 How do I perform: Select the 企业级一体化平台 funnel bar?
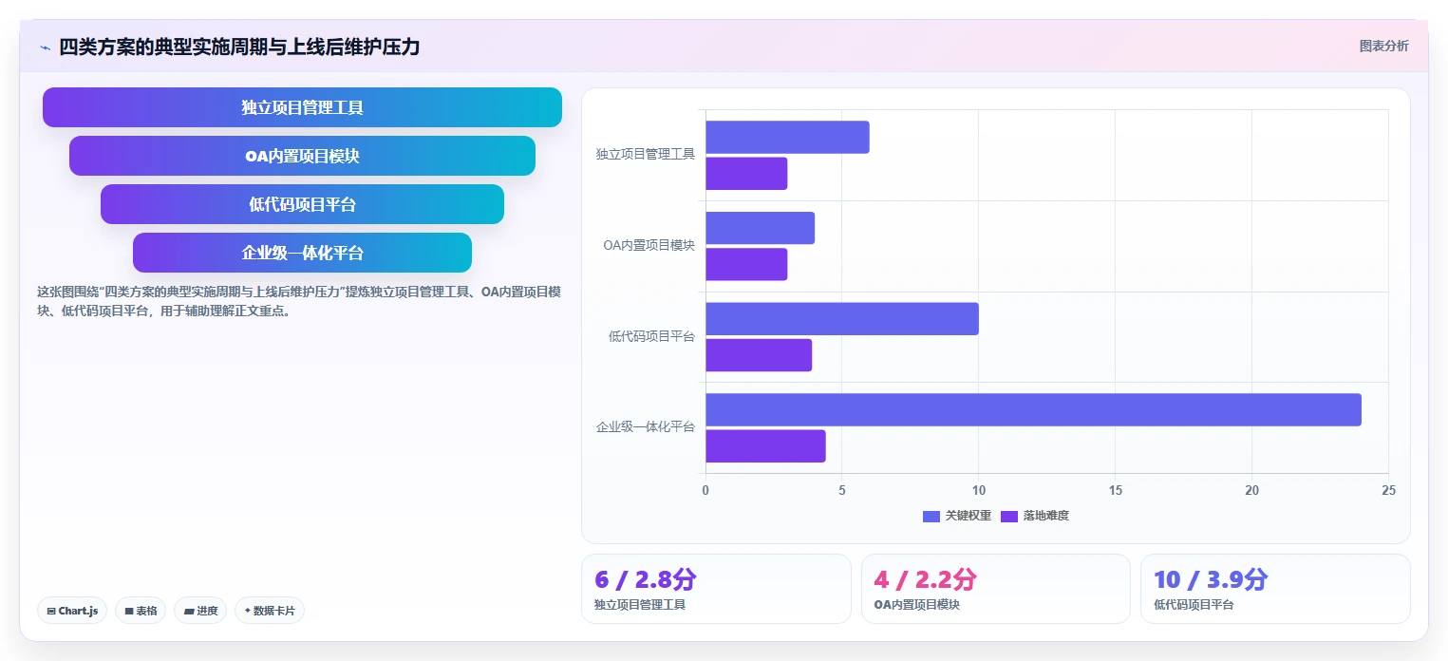coord(302,253)
